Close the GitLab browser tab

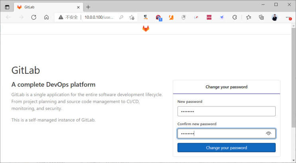(78, 7)
